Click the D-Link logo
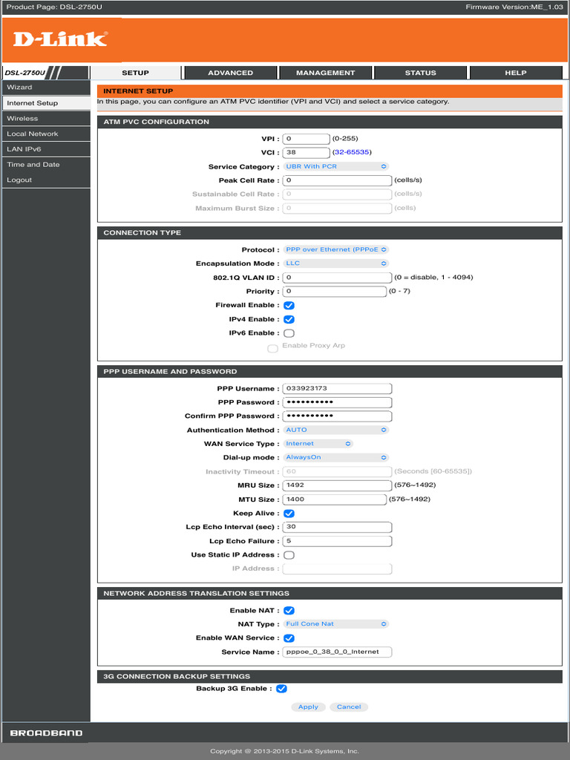Image resolution: width=570 pixels, height=760 pixels. 60,40
